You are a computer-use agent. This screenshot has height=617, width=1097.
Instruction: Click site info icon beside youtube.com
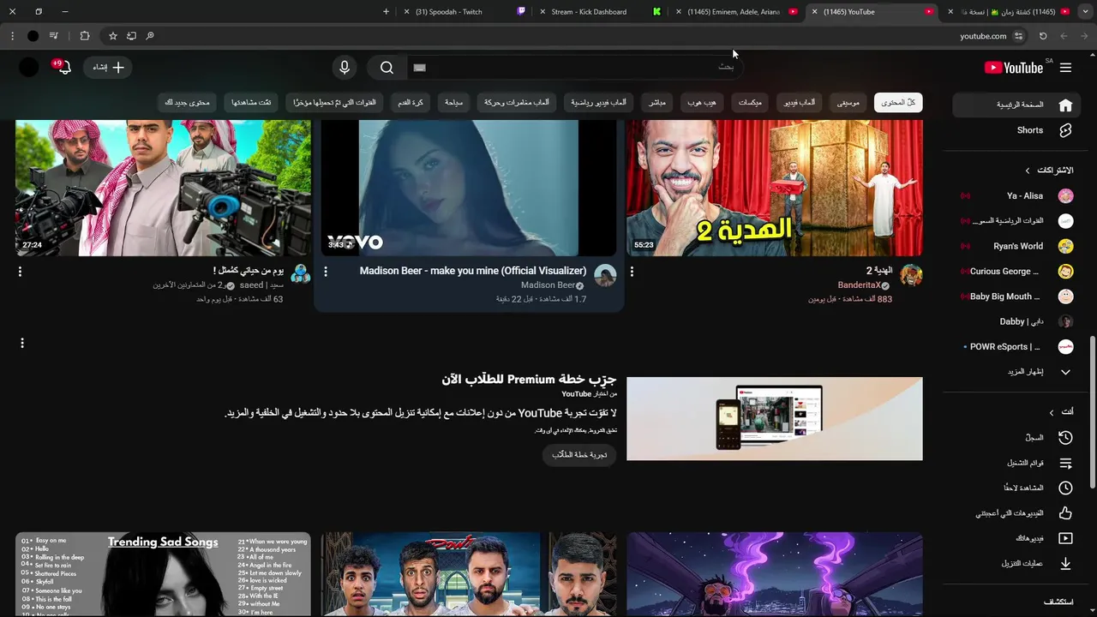[x=1018, y=36]
